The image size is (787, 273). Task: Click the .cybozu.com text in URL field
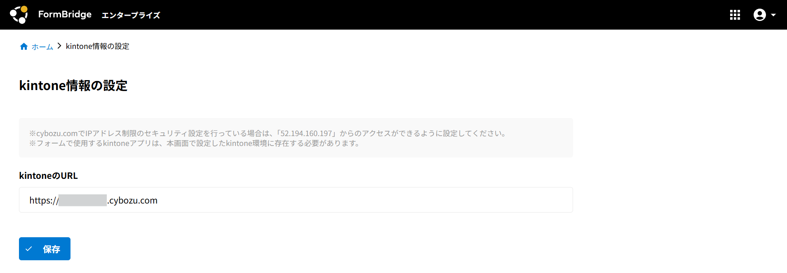tap(132, 201)
